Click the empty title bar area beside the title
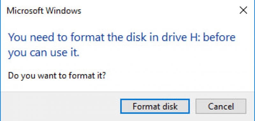255x121 pixels. [x=159, y=11]
